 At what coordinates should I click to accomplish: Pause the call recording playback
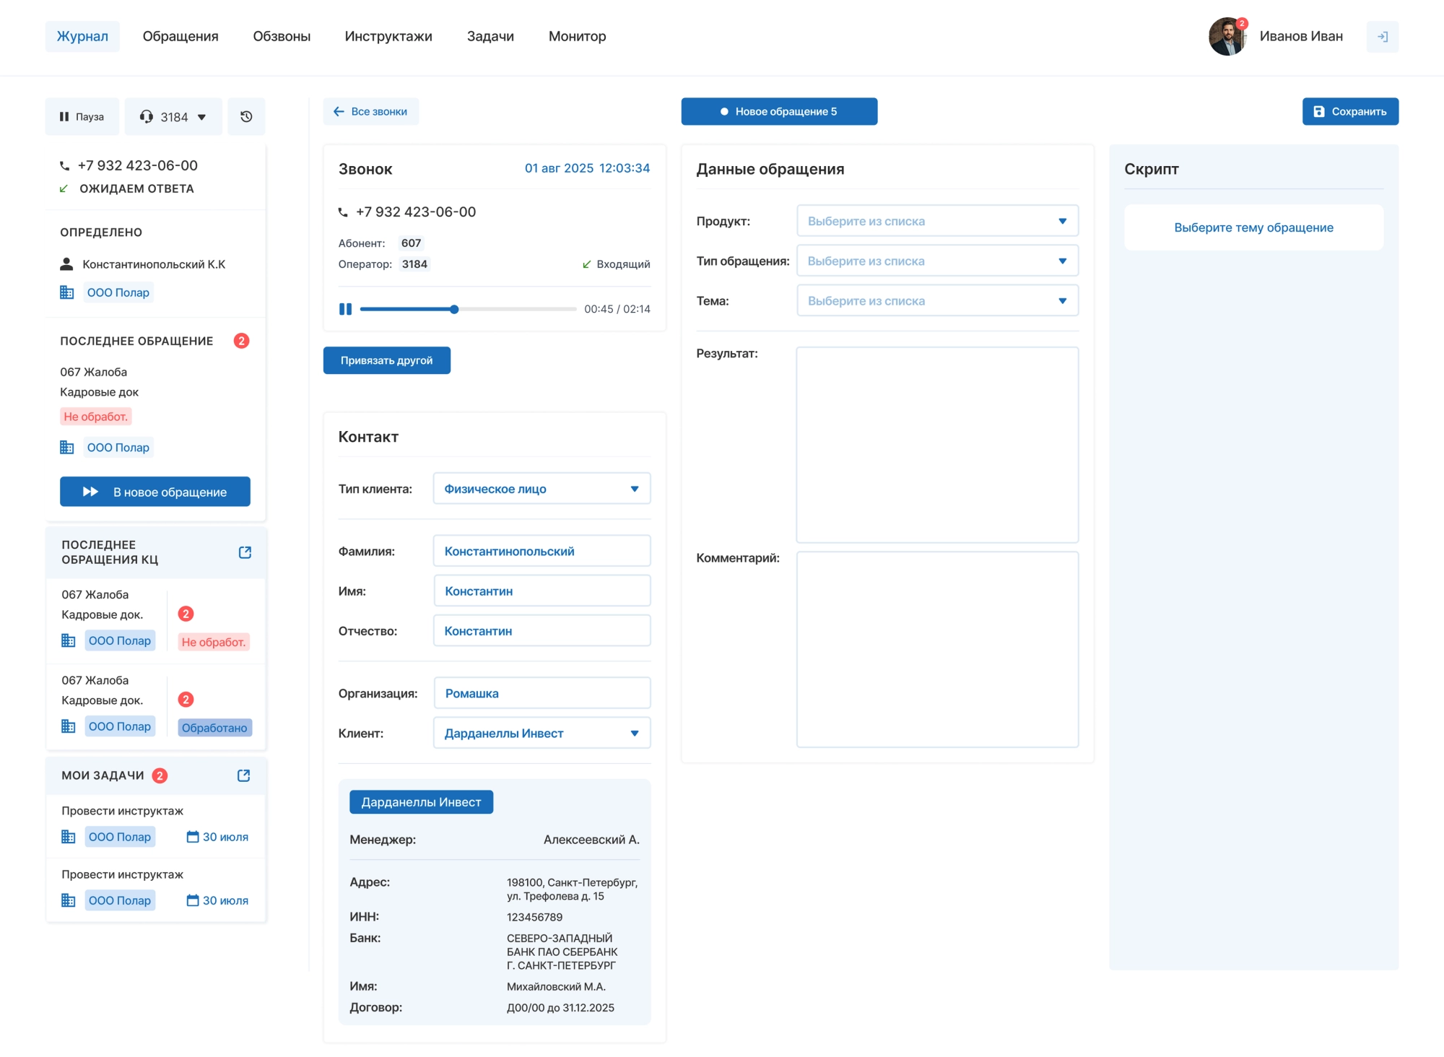[346, 309]
